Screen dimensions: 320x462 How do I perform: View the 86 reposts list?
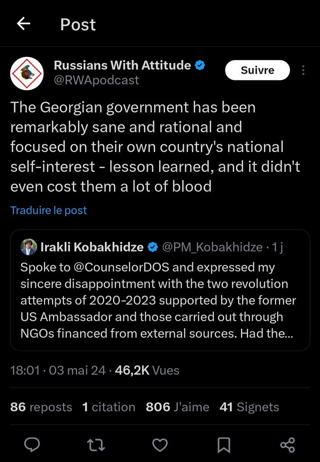(41, 407)
